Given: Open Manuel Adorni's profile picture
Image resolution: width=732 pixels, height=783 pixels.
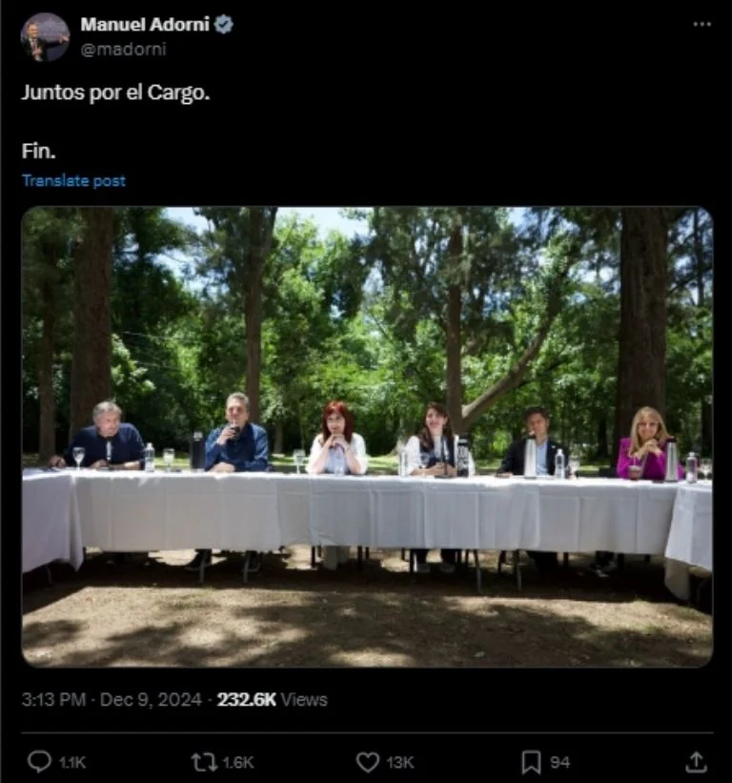Looking at the screenshot, I should [45, 36].
